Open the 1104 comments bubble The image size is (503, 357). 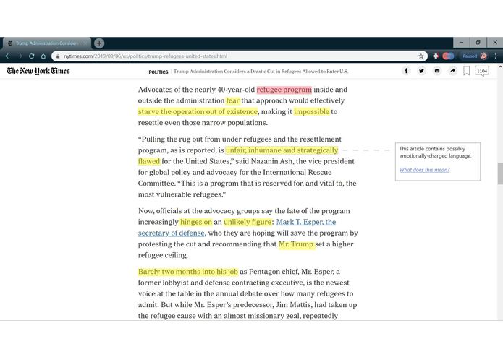482,71
